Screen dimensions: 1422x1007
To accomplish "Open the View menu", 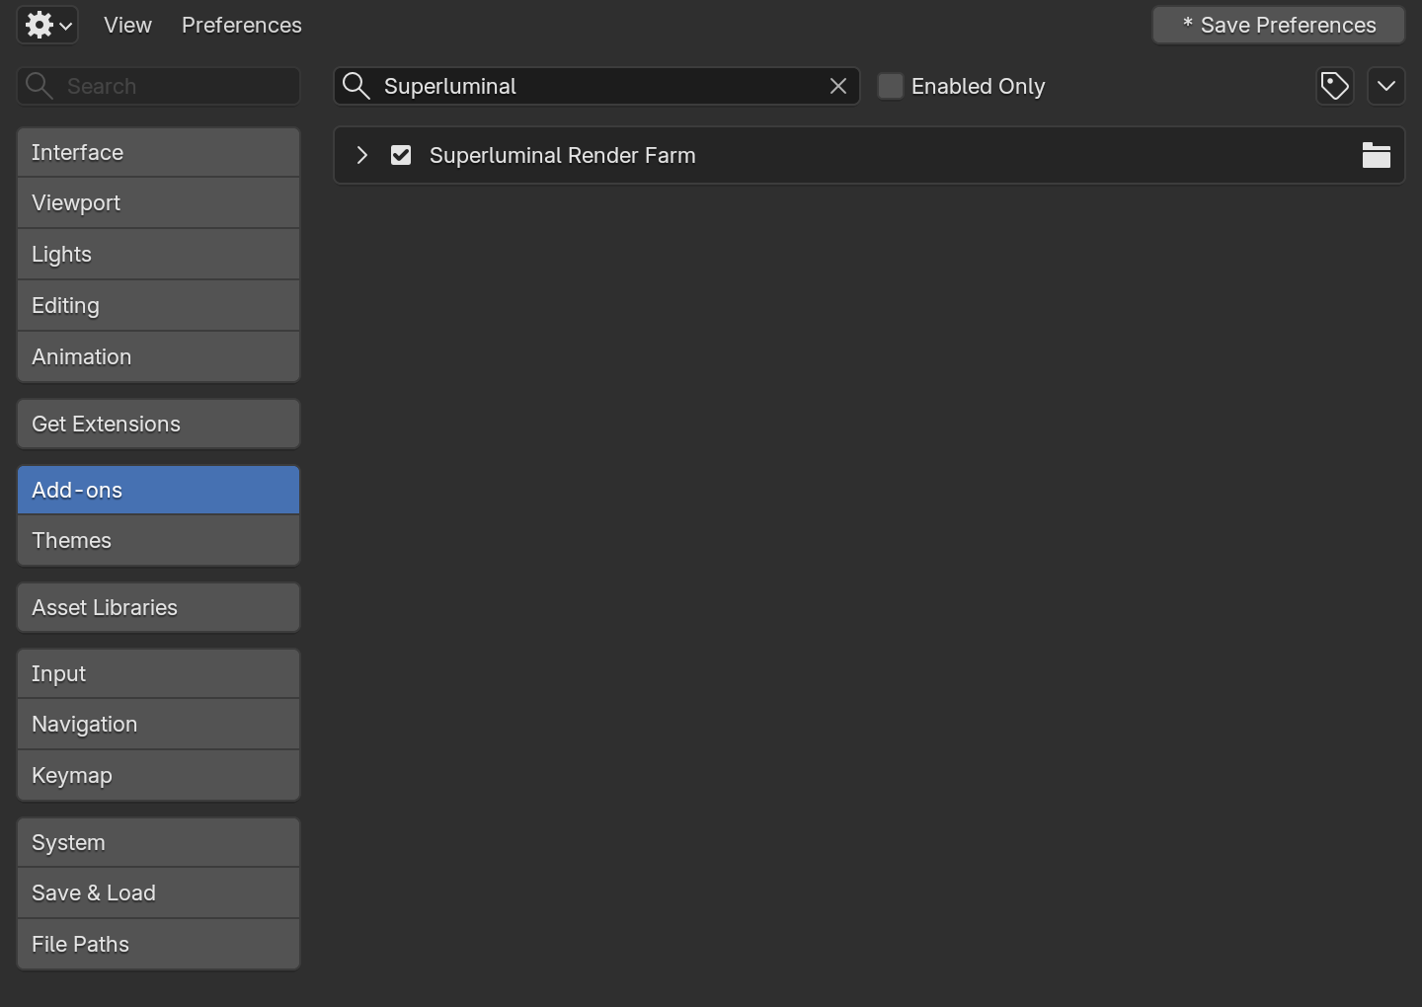I will click(x=128, y=25).
